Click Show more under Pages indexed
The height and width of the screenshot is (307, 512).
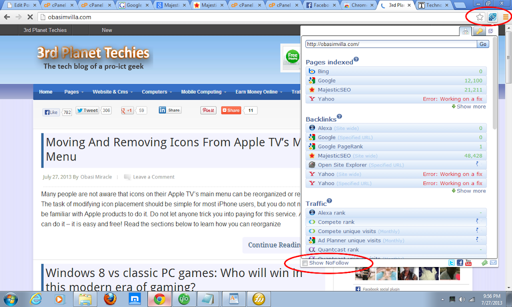(x=468, y=106)
